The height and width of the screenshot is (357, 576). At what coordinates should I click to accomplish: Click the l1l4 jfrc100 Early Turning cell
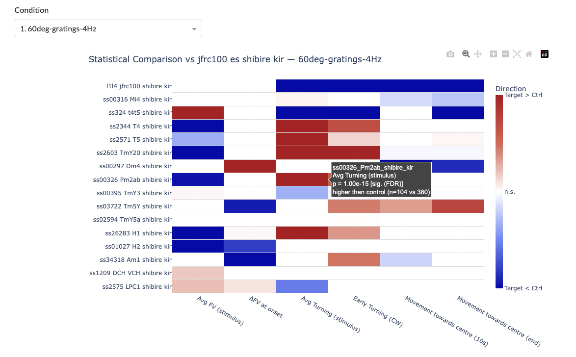(x=354, y=86)
